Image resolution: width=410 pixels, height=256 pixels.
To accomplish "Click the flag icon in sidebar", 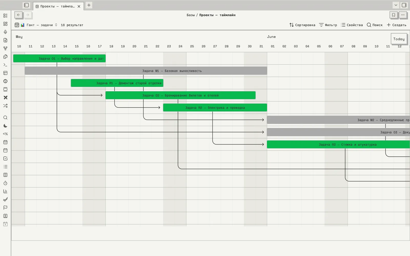I will coord(5,208).
